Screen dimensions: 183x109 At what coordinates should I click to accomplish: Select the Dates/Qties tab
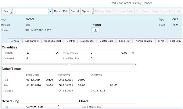(87, 41)
